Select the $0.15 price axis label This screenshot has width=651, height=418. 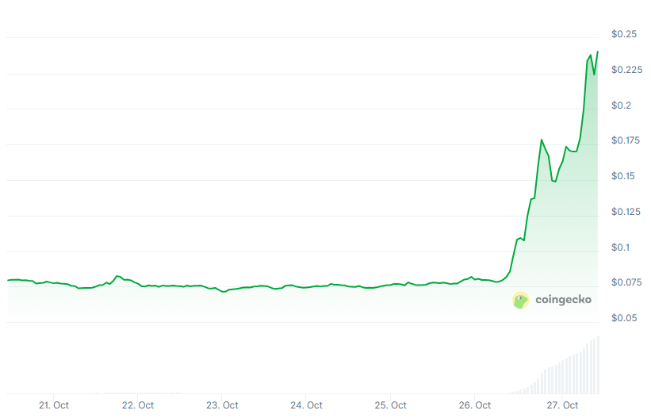[x=625, y=176]
